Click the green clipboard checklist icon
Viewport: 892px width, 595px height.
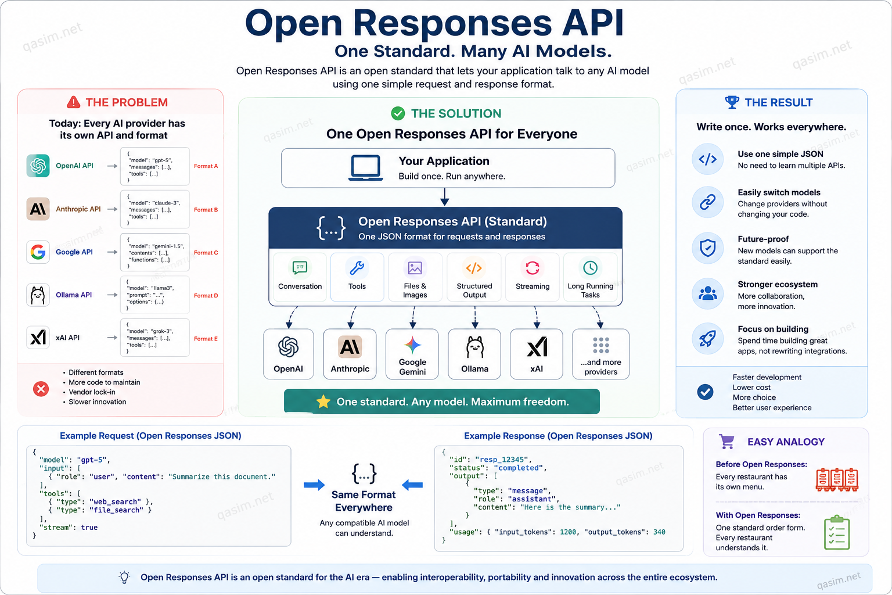point(837,532)
